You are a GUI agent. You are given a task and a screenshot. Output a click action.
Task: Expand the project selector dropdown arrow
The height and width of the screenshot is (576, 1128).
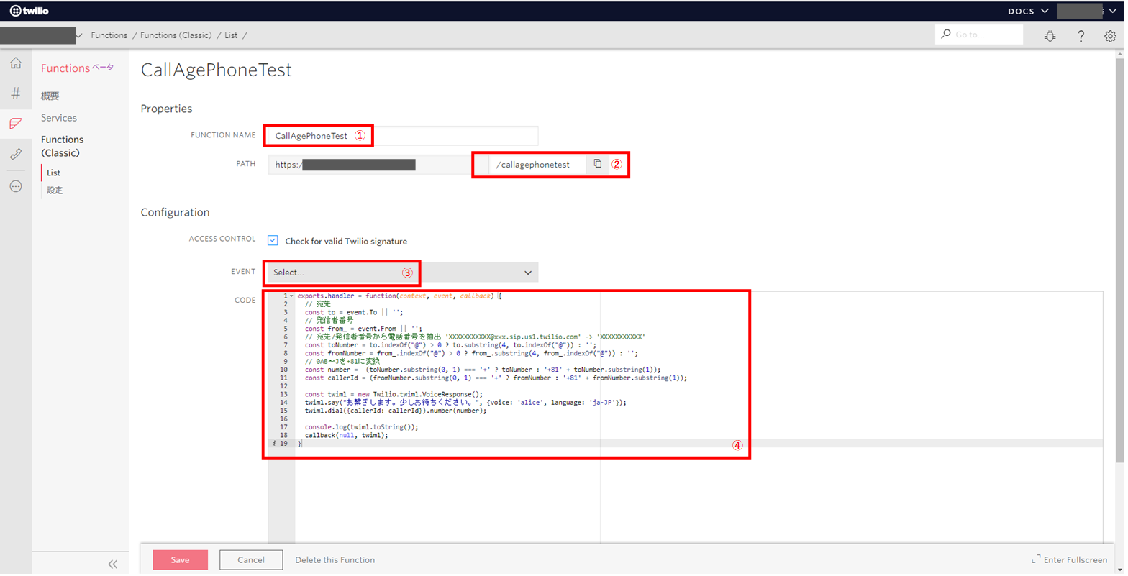(78, 35)
